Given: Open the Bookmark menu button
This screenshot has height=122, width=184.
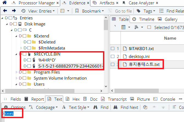Looking at the screenshot, I should (89, 11).
